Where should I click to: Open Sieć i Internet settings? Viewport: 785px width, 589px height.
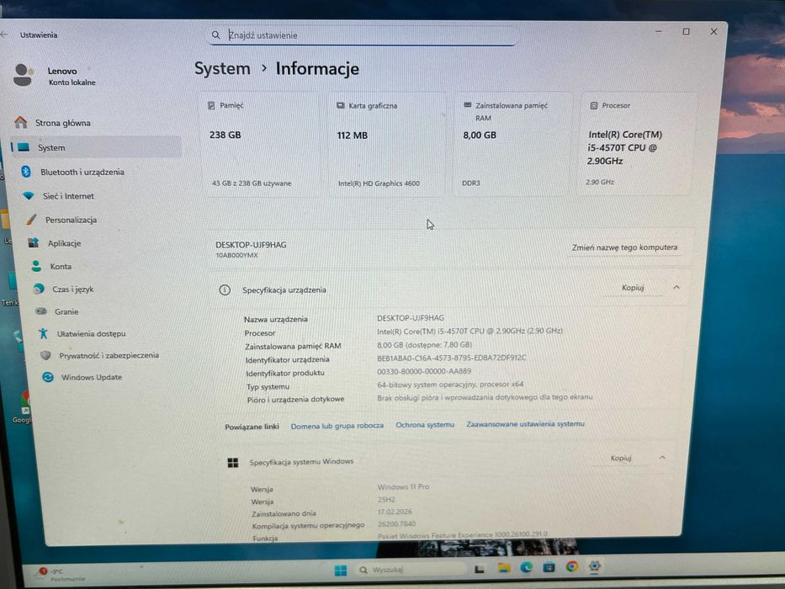[68, 196]
